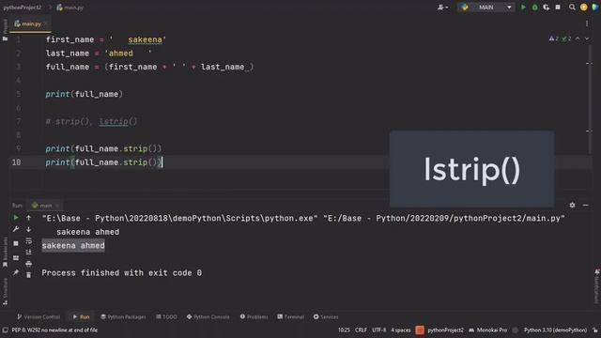Pin the Run tab with pin icon
This screenshot has height=338, width=601.
click(x=16, y=272)
